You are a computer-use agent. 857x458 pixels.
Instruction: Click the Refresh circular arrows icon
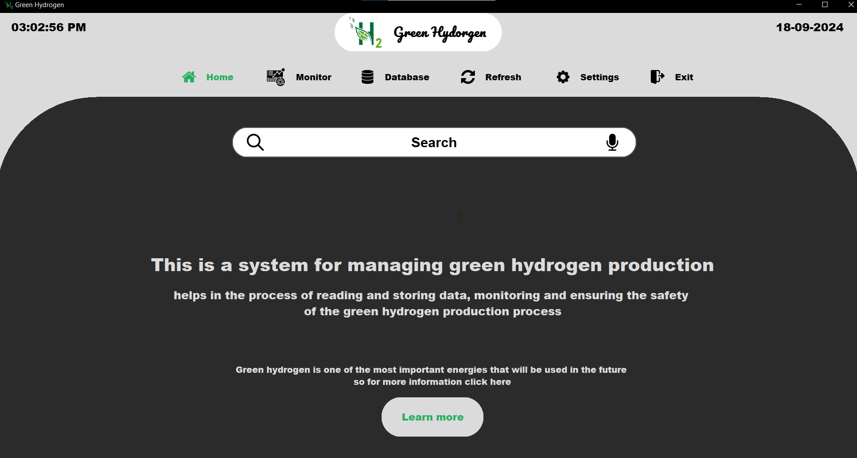(468, 77)
